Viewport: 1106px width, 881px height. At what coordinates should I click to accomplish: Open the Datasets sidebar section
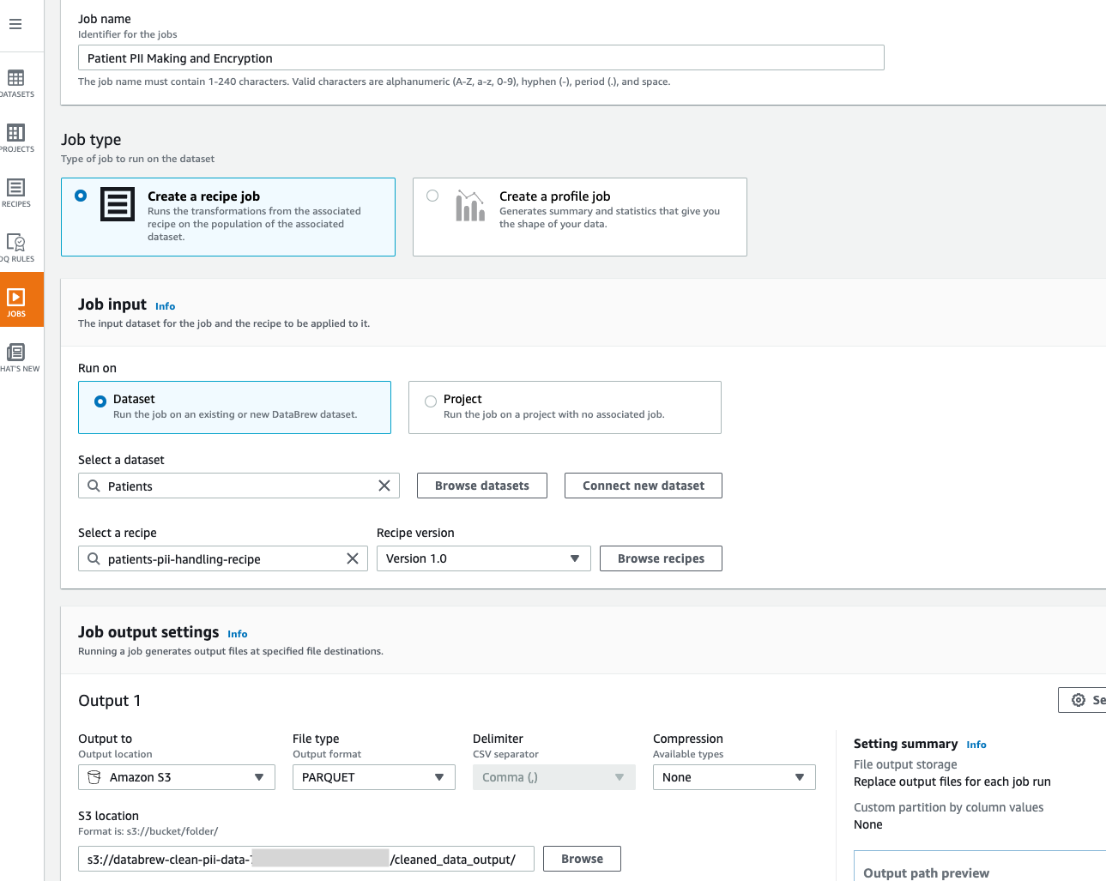click(x=16, y=83)
